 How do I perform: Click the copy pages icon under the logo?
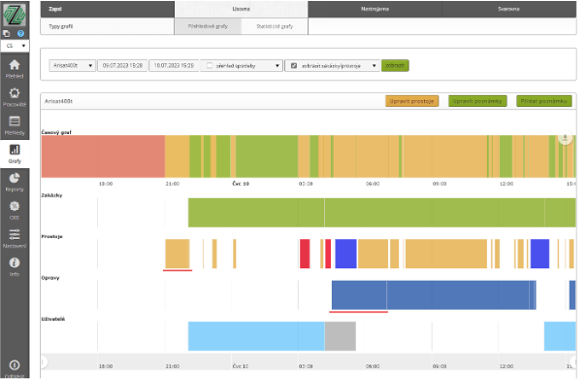click(7, 33)
